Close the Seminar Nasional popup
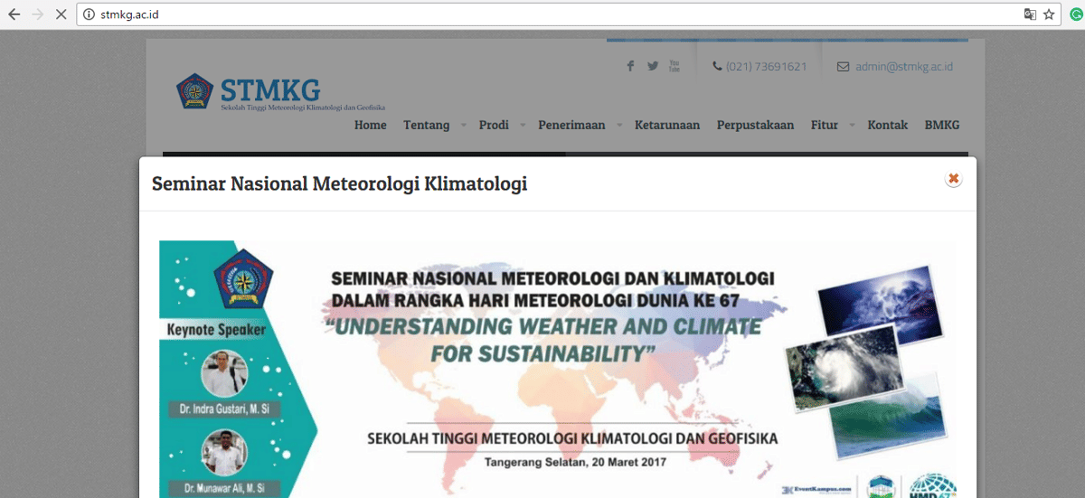This screenshot has height=498, width=1085. 953,179
